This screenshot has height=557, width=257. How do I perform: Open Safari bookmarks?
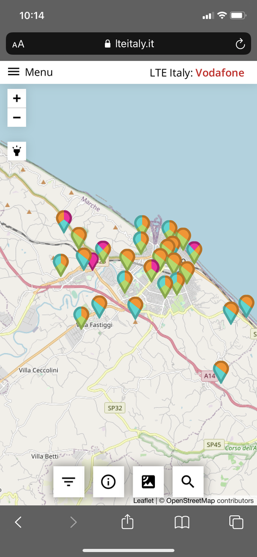coord(182,522)
